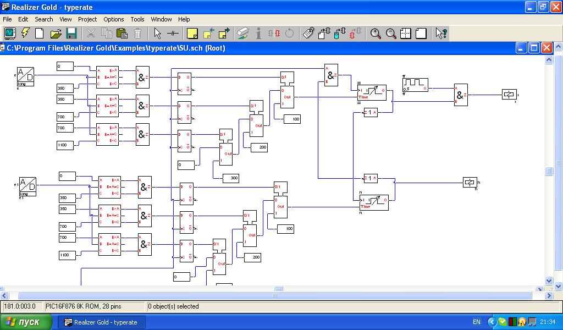Screen dimensions: 563x330
Task: Click the trash can delete icon
Action: click(x=137, y=34)
